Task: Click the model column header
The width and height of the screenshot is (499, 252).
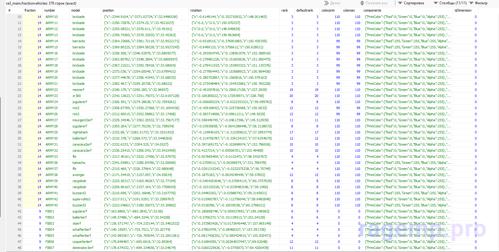Action: pyautogui.click(x=75, y=10)
